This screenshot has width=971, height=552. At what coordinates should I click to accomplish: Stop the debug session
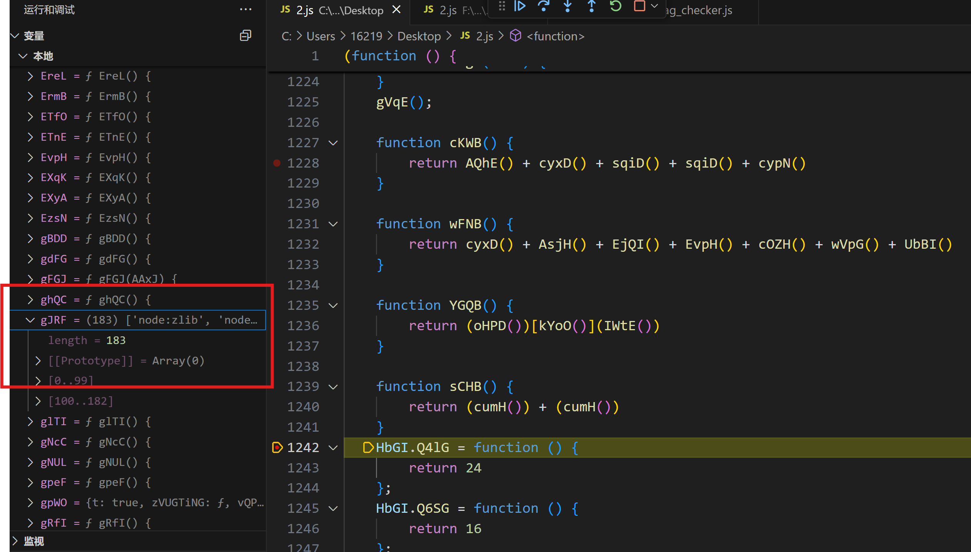pyautogui.click(x=639, y=6)
